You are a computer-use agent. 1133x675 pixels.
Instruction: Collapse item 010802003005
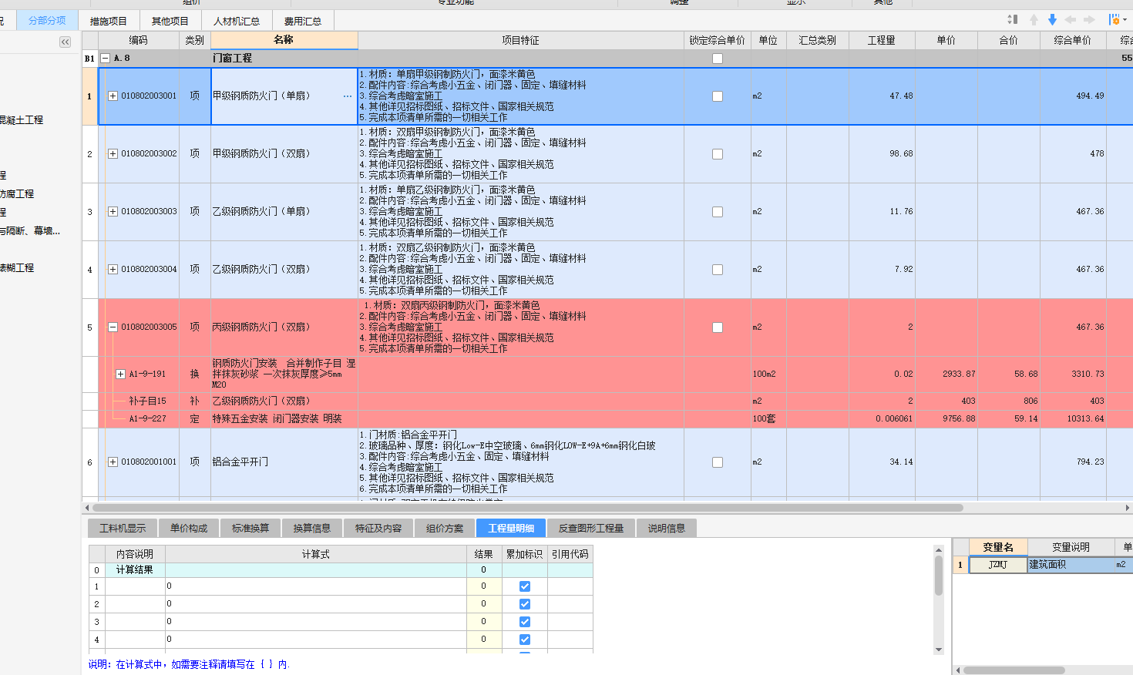pyautogui.click(x=113, y=327)
